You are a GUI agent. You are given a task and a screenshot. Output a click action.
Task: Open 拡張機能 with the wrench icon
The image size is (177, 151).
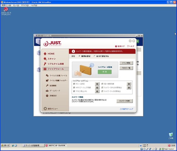(51, 86)
